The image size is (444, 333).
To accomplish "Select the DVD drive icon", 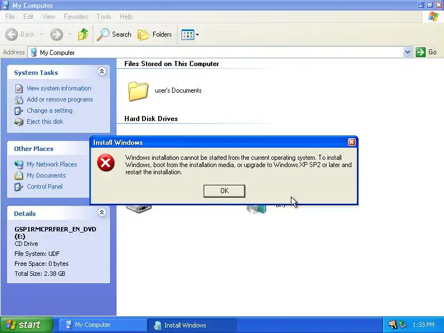I will [x=256, y=209].
